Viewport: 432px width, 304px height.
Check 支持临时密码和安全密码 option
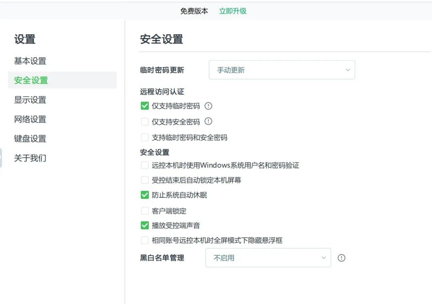point(145,137)
